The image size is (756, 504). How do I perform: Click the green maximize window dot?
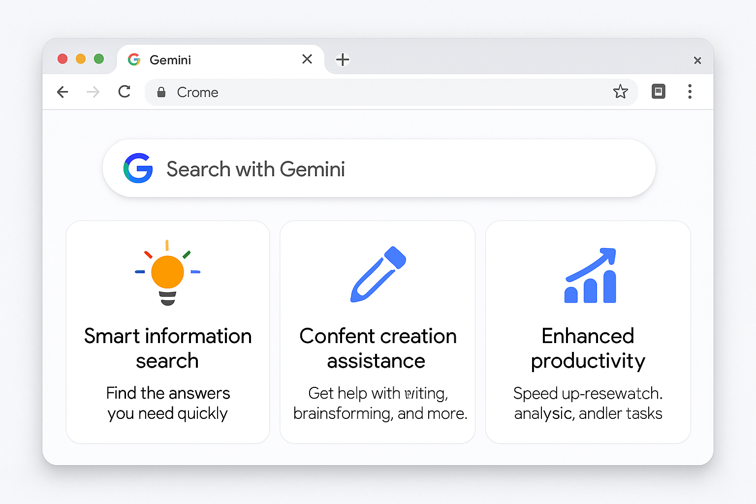pyautogui.click(x=99, y=59)
